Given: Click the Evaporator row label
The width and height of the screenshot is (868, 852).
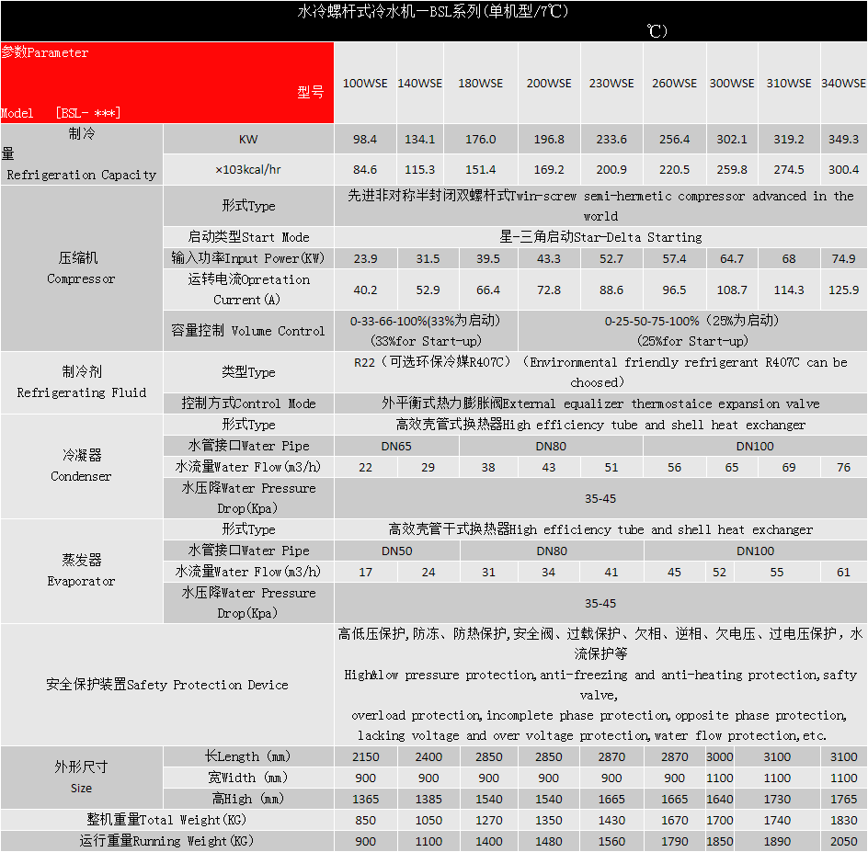Looking at the screenshot, I should (x=81, y=571).
